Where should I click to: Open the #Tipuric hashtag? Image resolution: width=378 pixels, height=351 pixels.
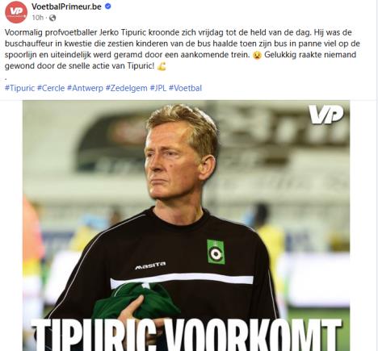pyautogui.click(x=19, y=88)
